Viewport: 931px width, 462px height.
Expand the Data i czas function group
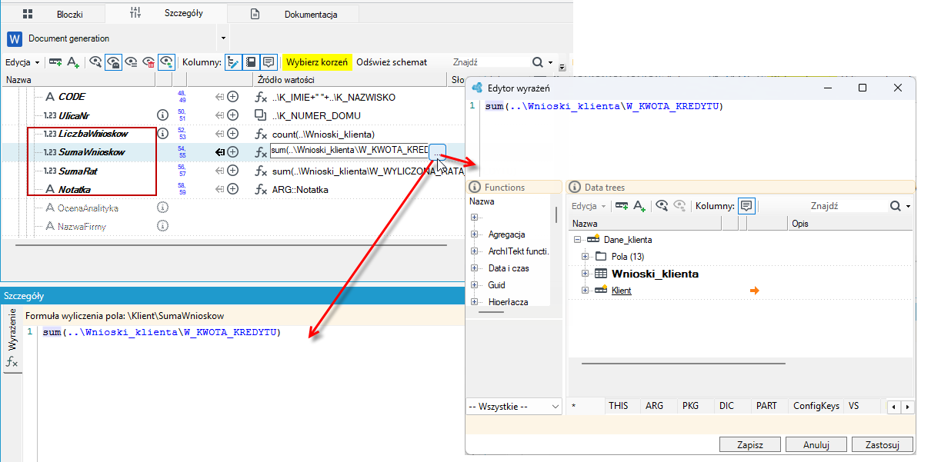coord(474,268)
